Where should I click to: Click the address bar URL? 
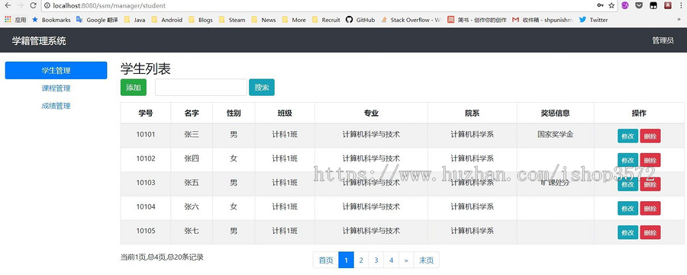(x=109, y=5)
